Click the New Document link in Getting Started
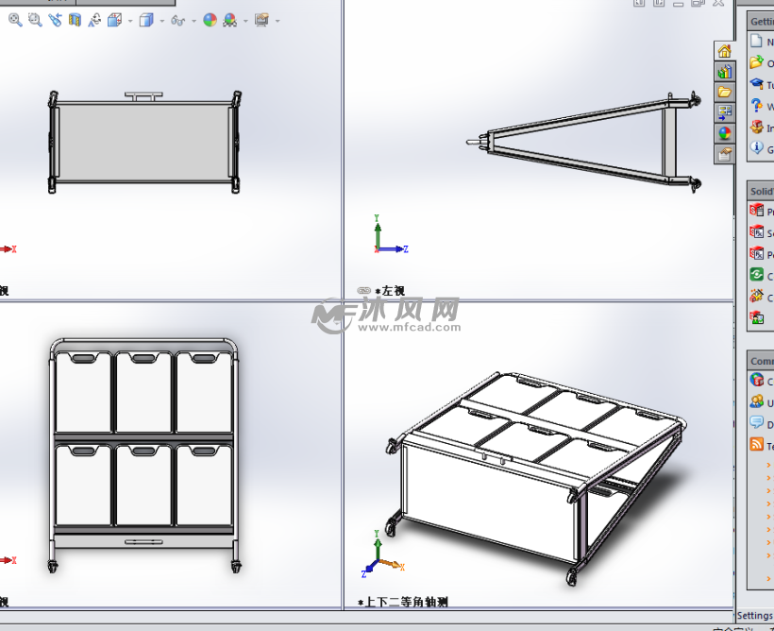The width and height of the screenshot is (774, 631). pos(758,42)
